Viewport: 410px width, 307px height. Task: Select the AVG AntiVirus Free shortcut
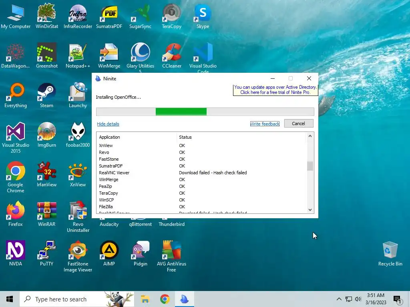[171, 256]
